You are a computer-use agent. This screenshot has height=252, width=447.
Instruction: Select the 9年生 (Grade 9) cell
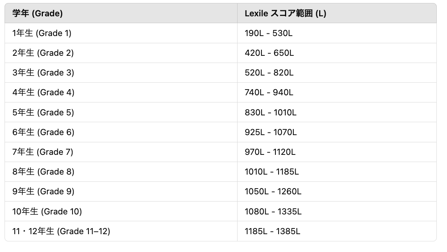tap(43, 192)
